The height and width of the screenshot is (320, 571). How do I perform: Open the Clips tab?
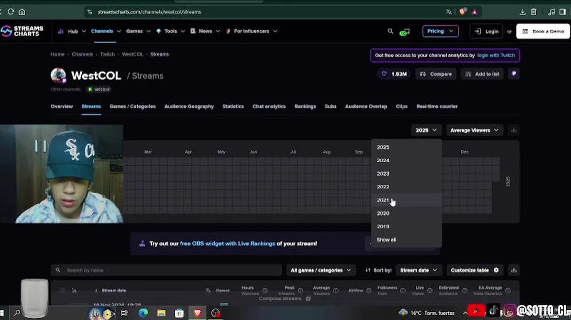point(401,106)
